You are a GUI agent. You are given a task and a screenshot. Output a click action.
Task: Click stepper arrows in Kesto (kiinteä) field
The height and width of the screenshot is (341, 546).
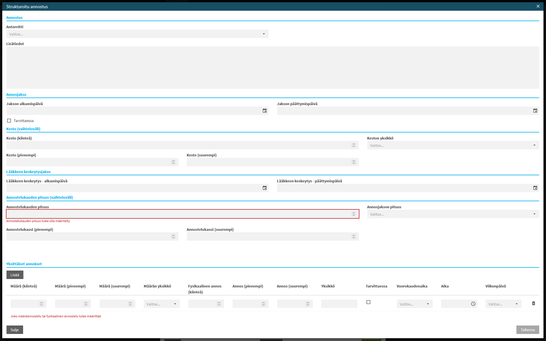(353, 145)
